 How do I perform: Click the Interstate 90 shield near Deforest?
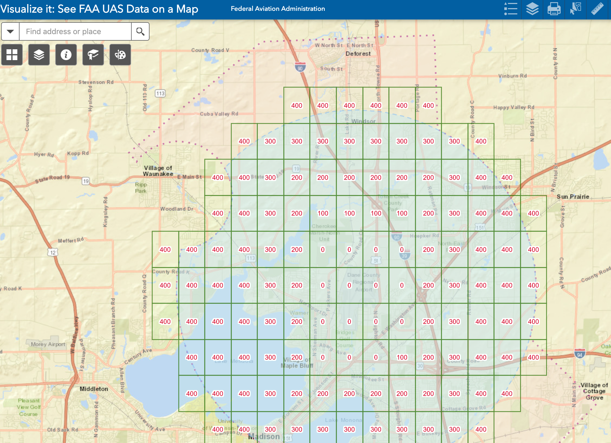[300, 67]
